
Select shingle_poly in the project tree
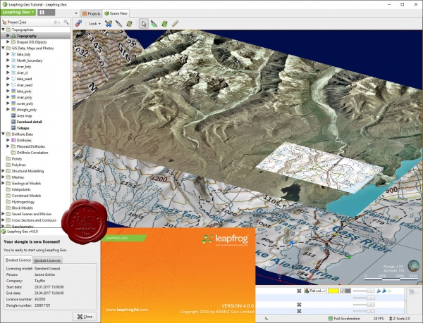27,110
